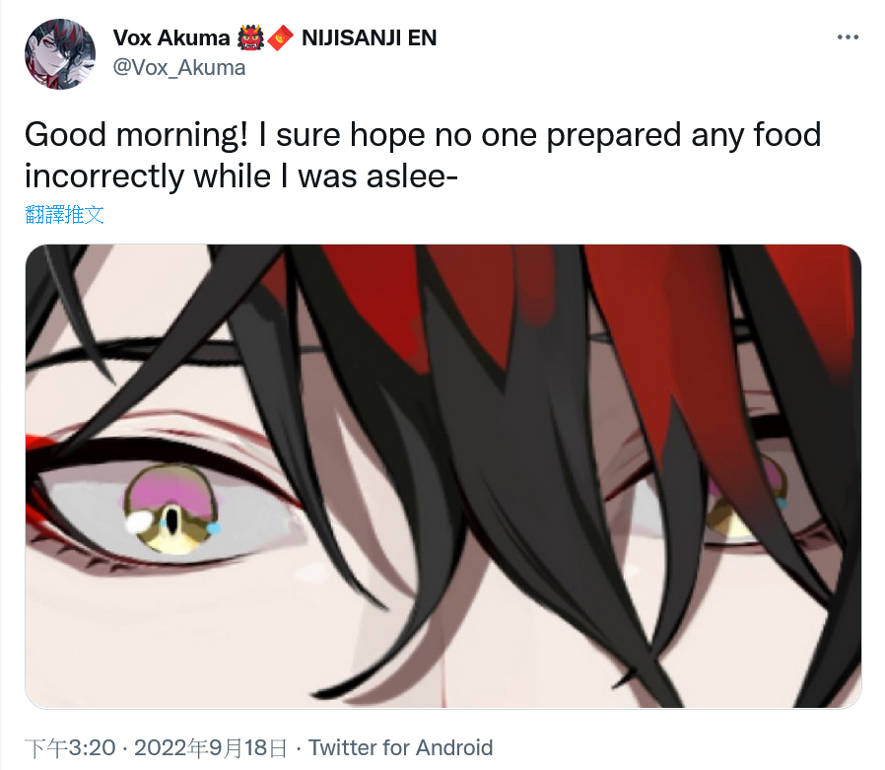
Task: Open the three-dot more options menu
Action: click(x=848, y=37)
